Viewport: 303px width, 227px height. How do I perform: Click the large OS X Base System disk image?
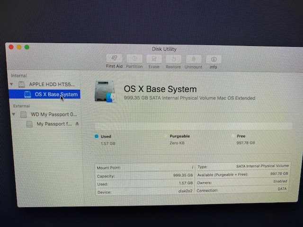[105, 91]
